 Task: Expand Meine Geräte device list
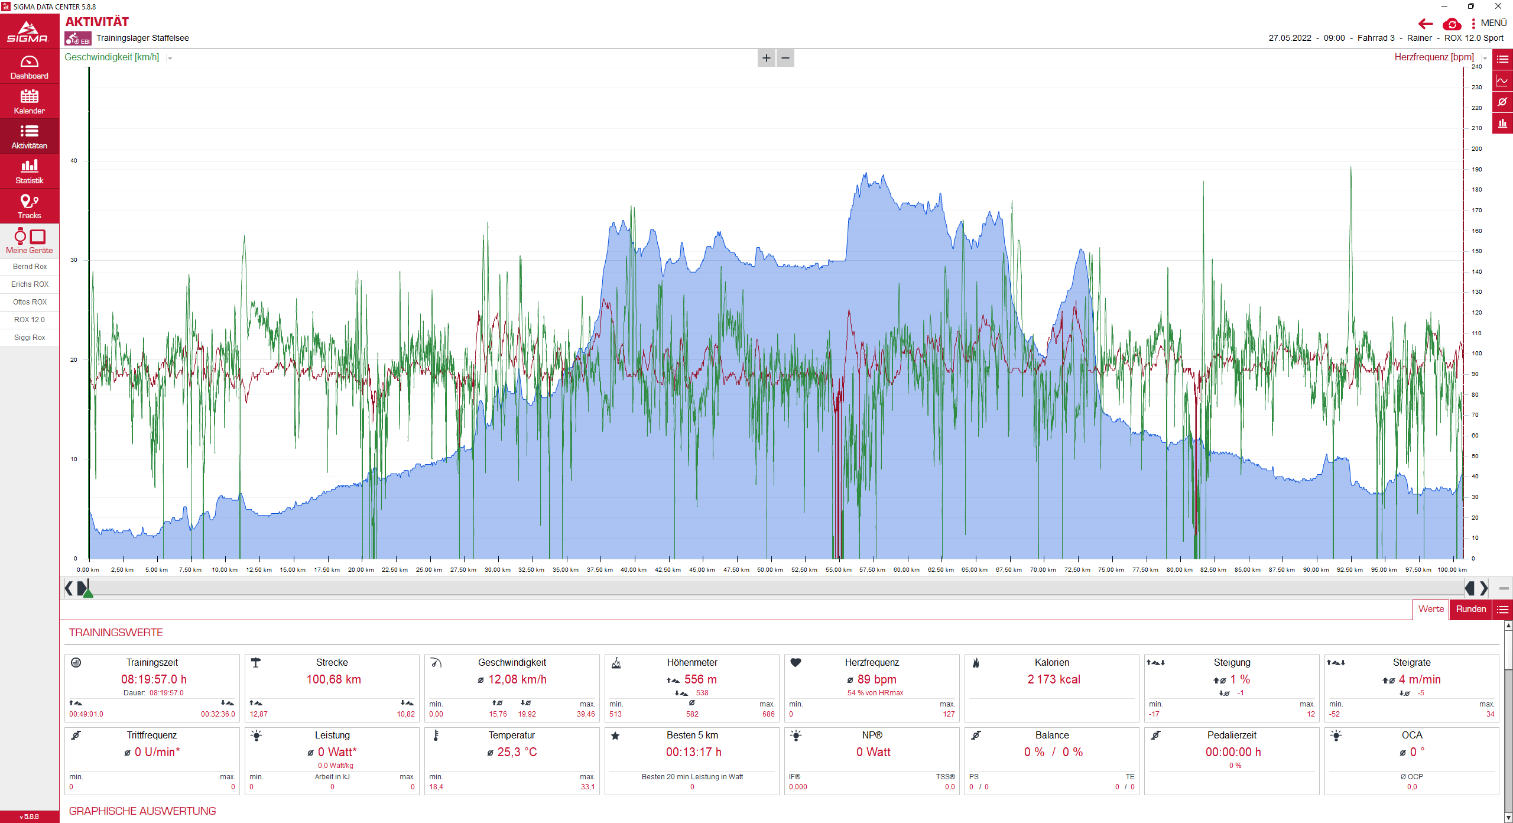(x=29, y=241)
